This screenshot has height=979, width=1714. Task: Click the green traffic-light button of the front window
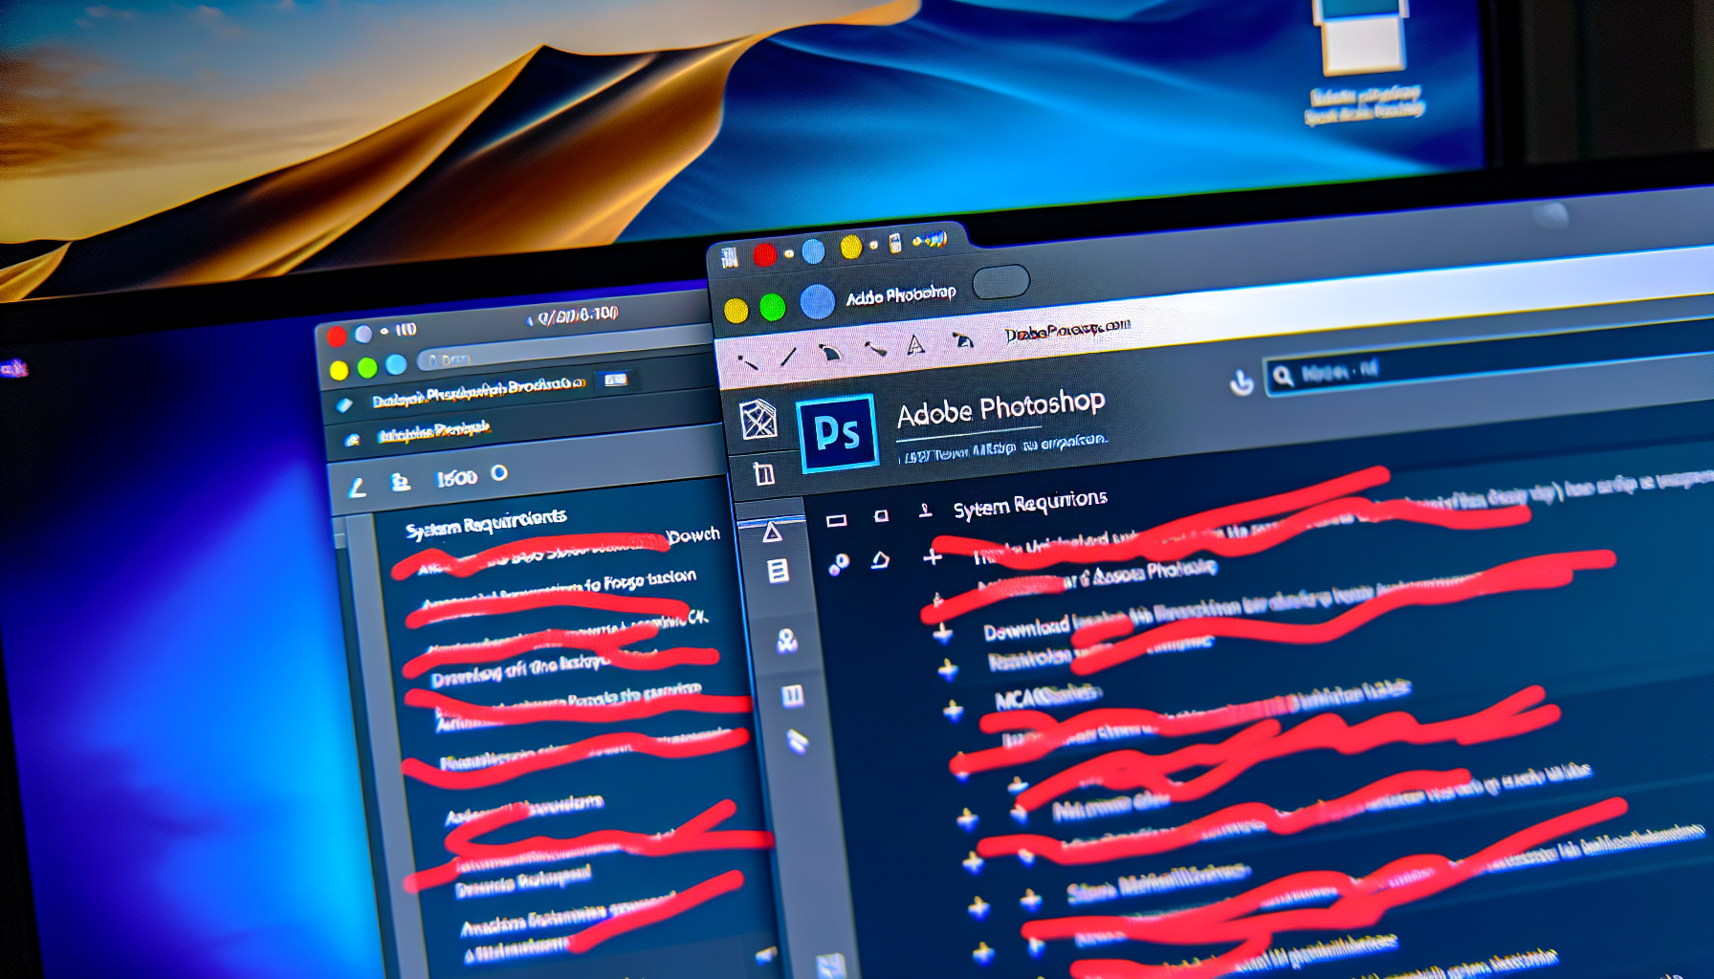point(772,307)
